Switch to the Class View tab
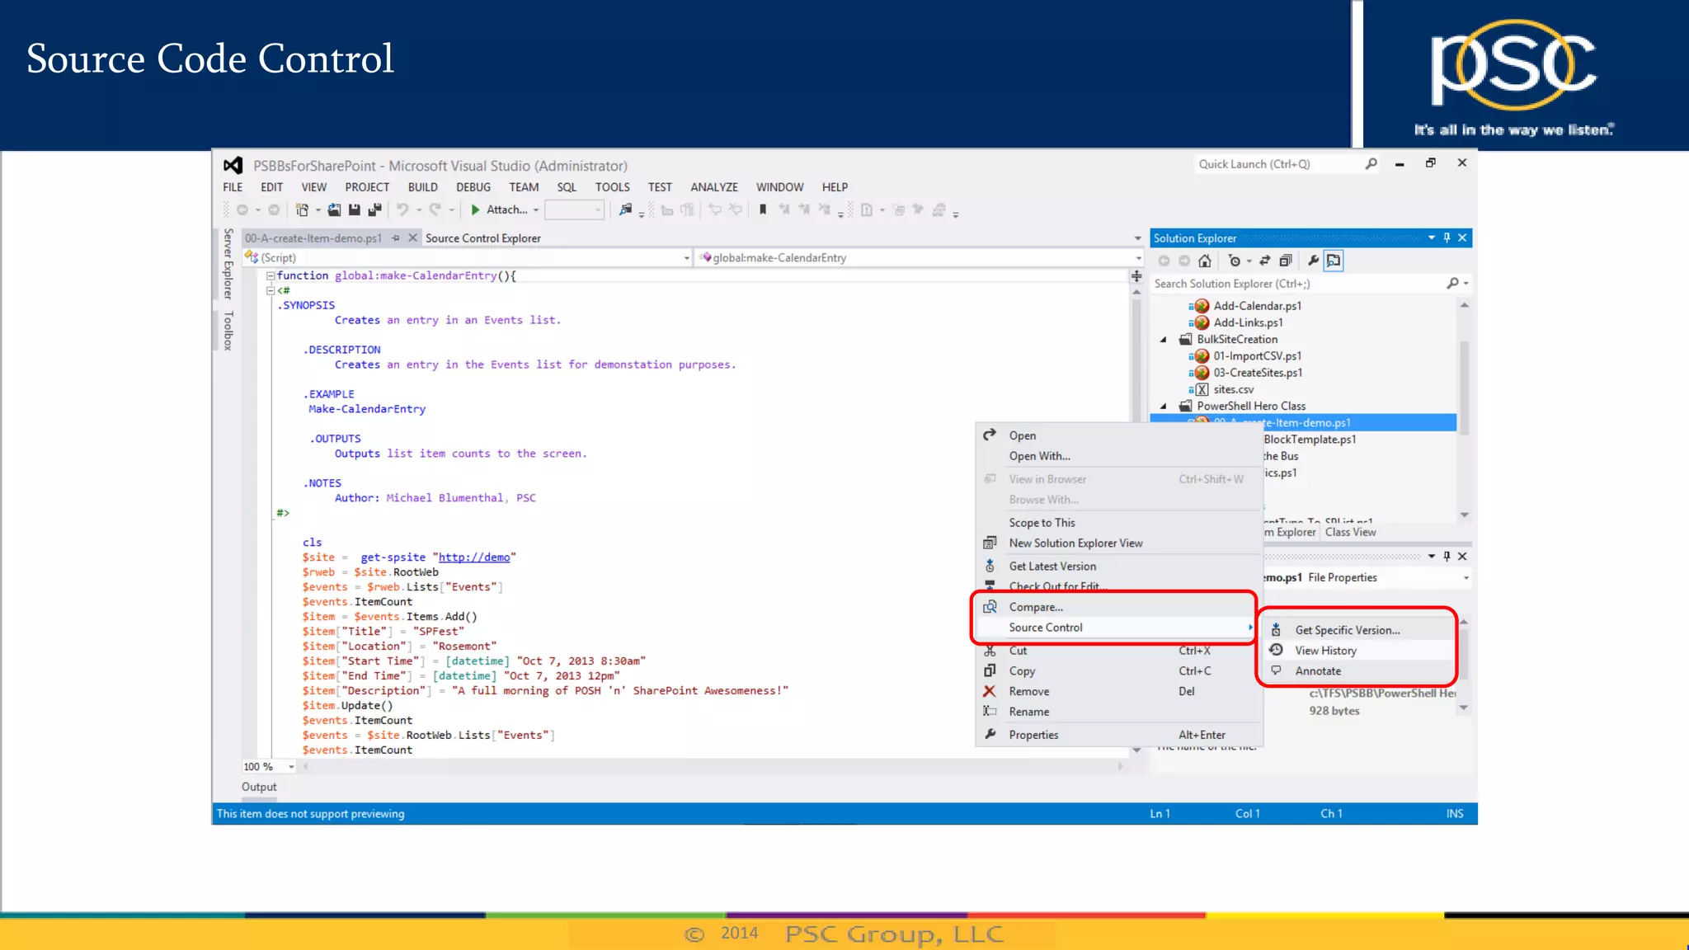This screenshot has width=1689, height=950. (1350, 532)
